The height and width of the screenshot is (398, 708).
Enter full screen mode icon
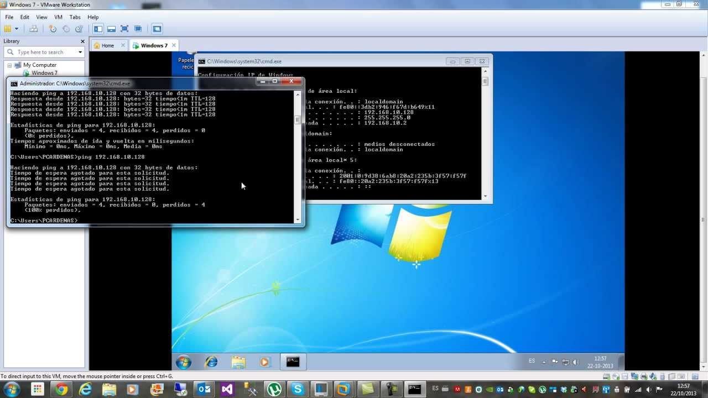click(124, 29)
